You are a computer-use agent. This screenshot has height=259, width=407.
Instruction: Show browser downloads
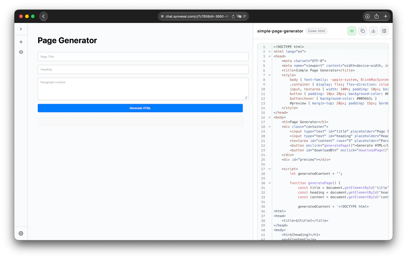367,16
